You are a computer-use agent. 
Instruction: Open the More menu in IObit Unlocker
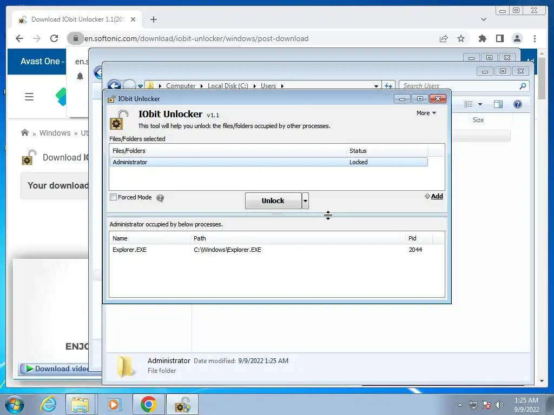[426, 113]
